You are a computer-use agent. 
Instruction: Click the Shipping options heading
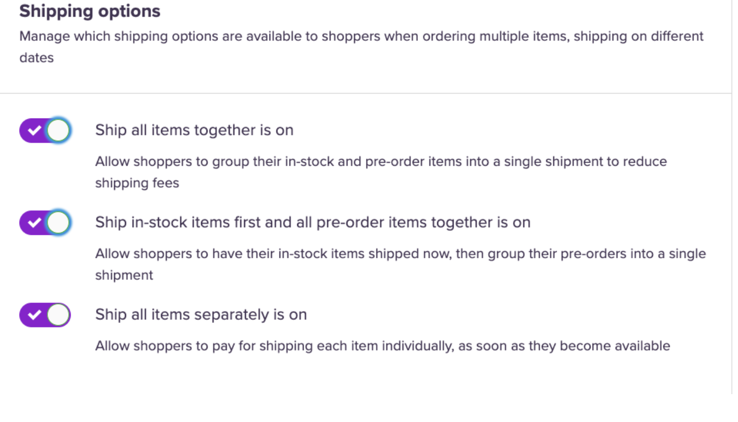tap(90, 11)
